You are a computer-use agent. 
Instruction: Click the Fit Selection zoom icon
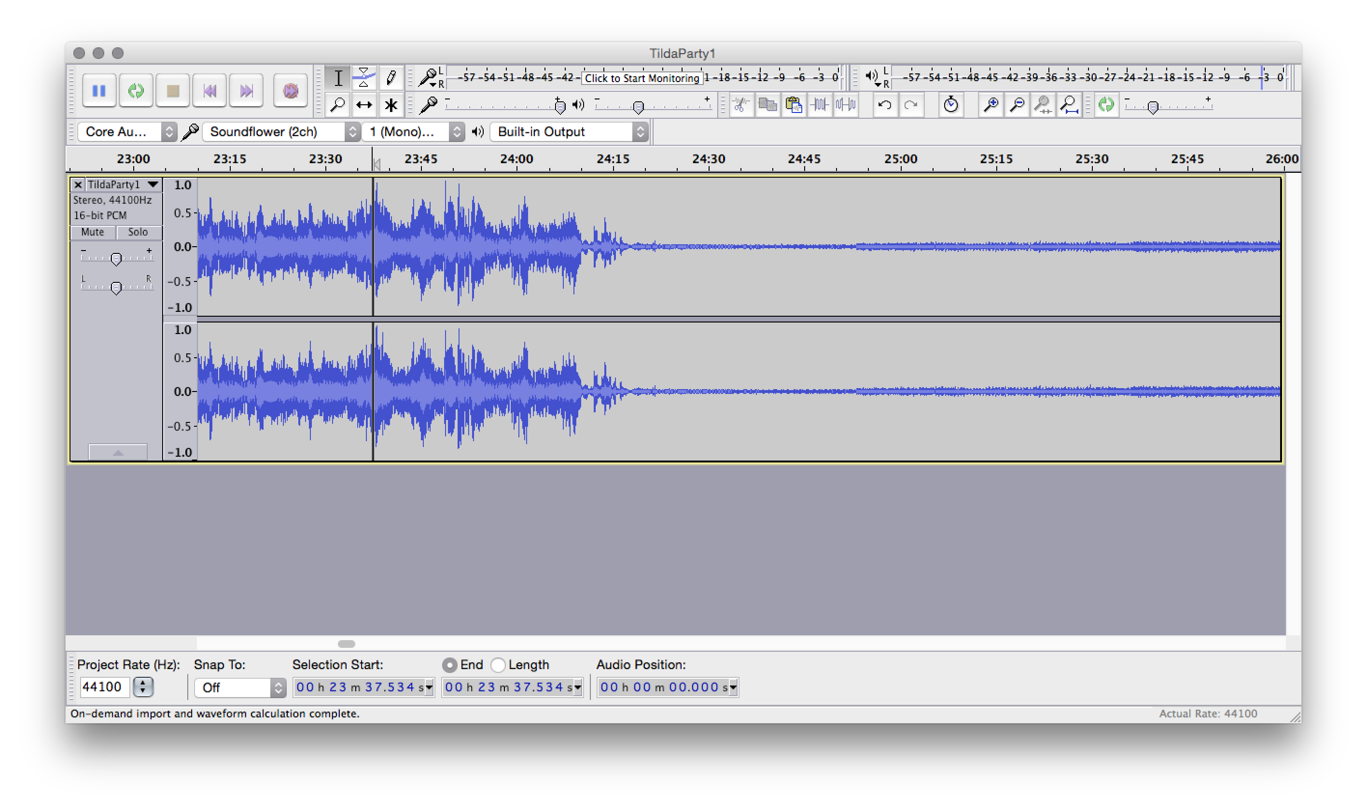coord(1043,104)
